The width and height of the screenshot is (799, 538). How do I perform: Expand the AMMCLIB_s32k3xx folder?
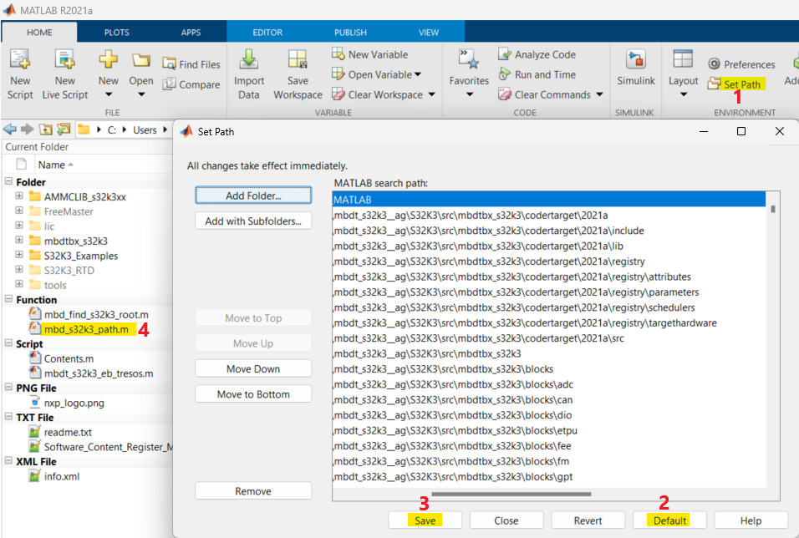[x=19, y=196]
